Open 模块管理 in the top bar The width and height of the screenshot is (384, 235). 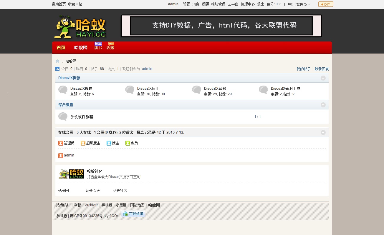(218, 4)
